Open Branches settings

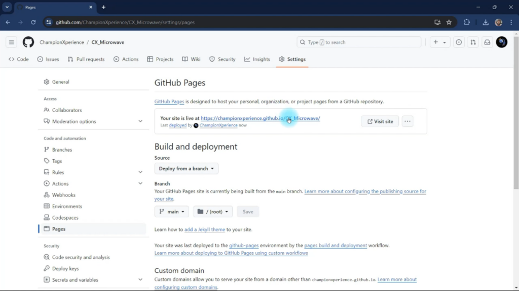[x=62, y=150]
